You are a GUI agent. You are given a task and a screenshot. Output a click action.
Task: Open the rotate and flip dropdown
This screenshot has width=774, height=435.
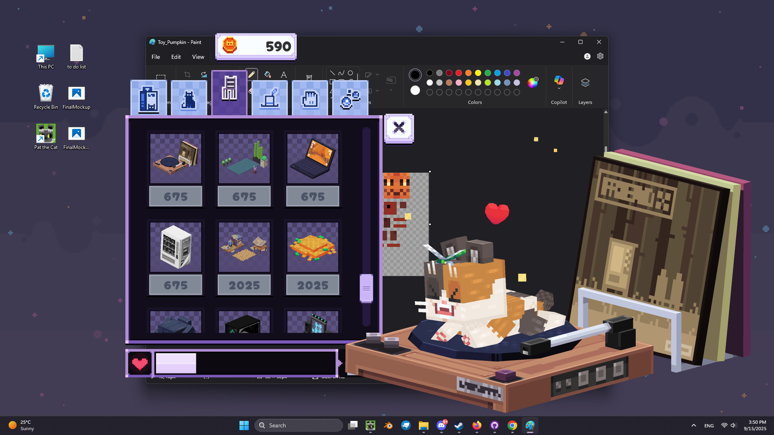coord(203,74)
